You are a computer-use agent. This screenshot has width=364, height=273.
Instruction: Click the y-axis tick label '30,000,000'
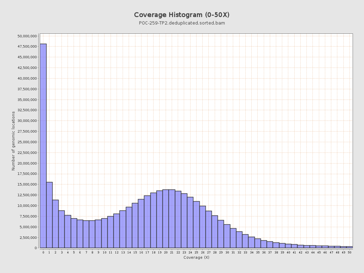(27, 121)
